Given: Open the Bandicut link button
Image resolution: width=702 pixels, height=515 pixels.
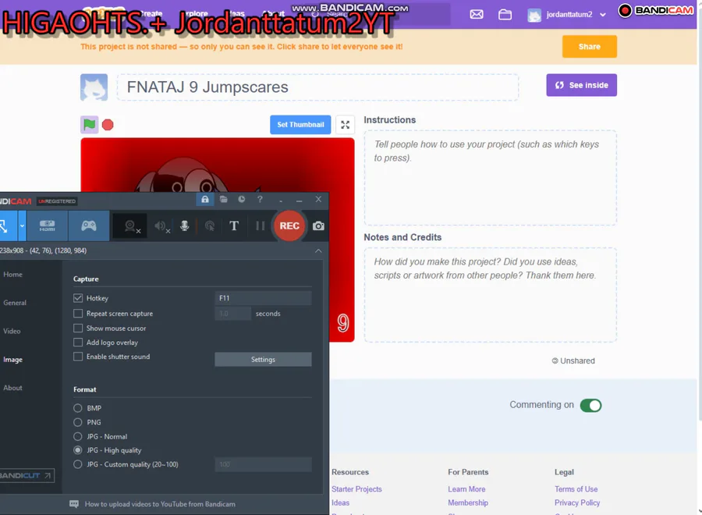Looking at the screenshot, I should click(x=27, y=475).
